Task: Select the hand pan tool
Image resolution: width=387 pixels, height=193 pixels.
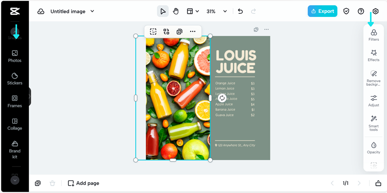Action: [x=176, y=11]
